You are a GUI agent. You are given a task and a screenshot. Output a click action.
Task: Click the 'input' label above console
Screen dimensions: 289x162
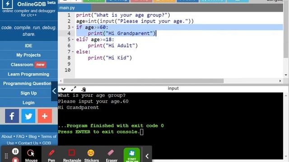tap(173, 88)
